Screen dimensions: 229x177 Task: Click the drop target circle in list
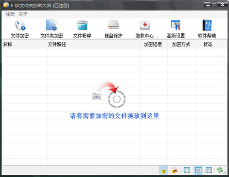117,99
